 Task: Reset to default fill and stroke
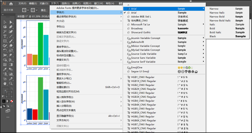(x=3, y=96)
